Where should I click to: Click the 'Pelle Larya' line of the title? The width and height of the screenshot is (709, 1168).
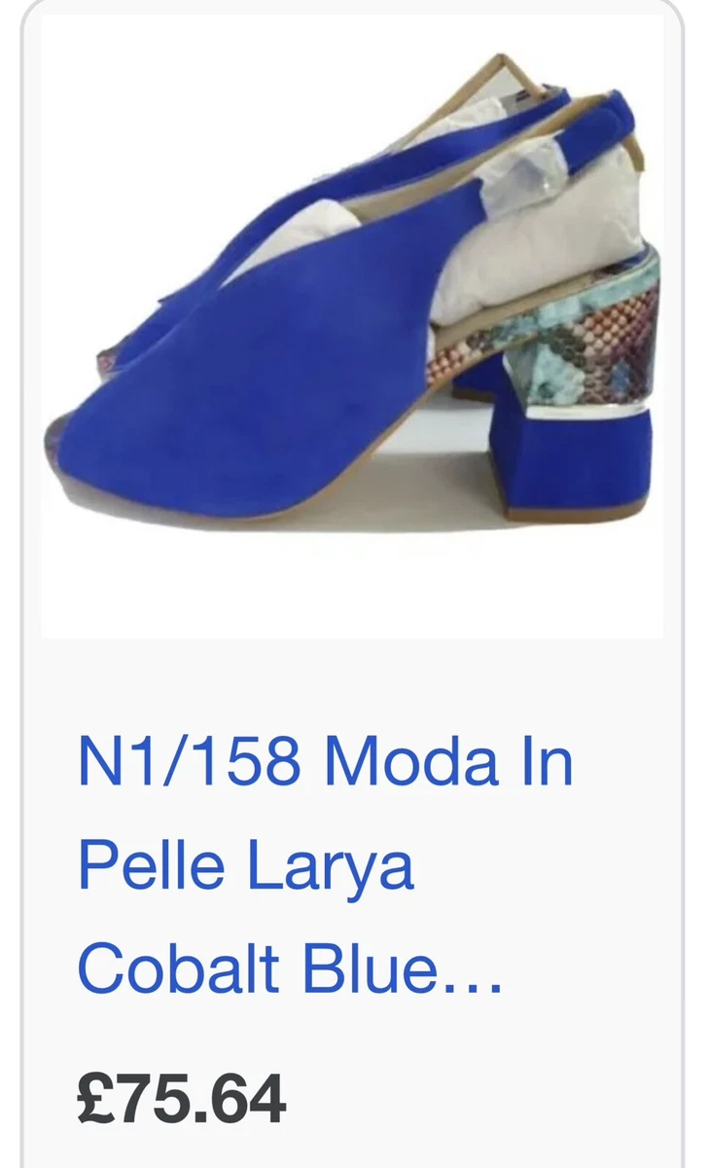pos(246,865)
